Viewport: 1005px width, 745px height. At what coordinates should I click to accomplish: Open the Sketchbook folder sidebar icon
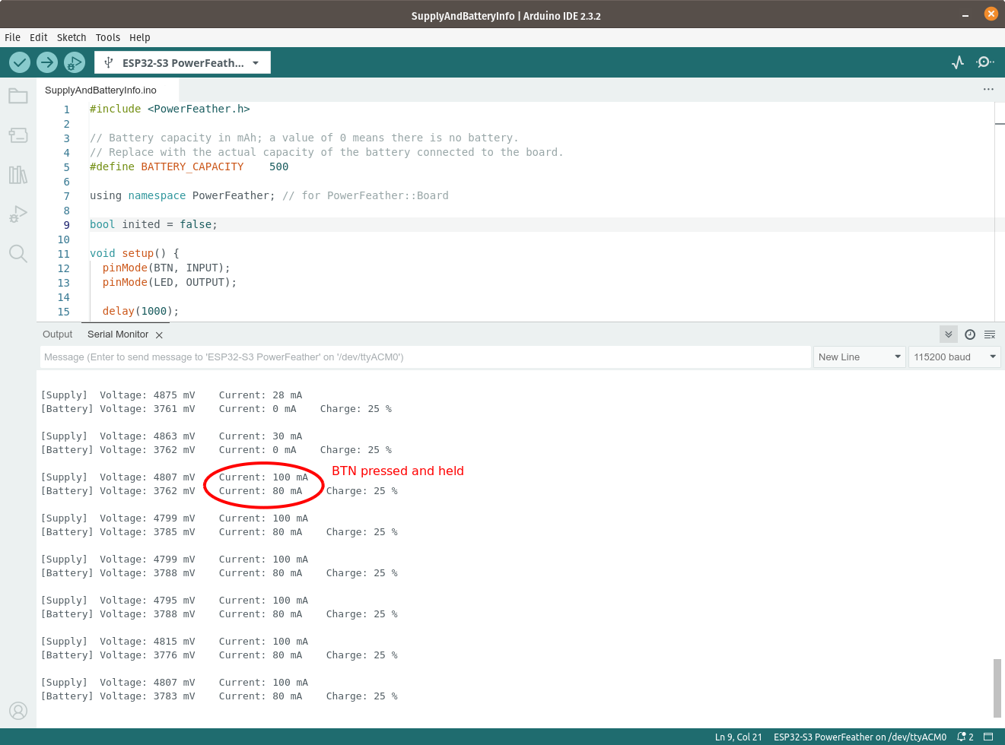point(18,96)
